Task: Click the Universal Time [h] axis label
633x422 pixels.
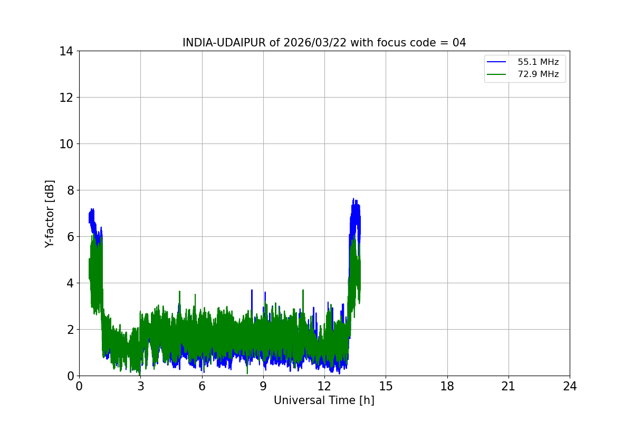Action: pyautogui.click(x=324, y=400)
